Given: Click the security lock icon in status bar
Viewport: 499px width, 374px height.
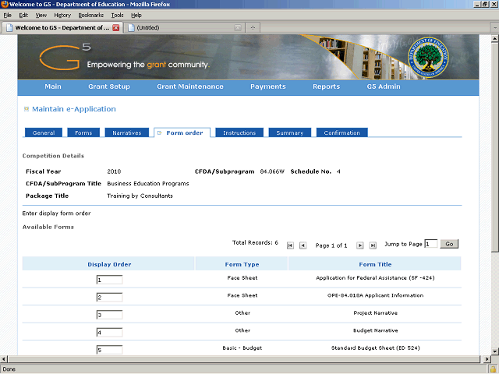Looking at the screenshot, I should [493, 369].
